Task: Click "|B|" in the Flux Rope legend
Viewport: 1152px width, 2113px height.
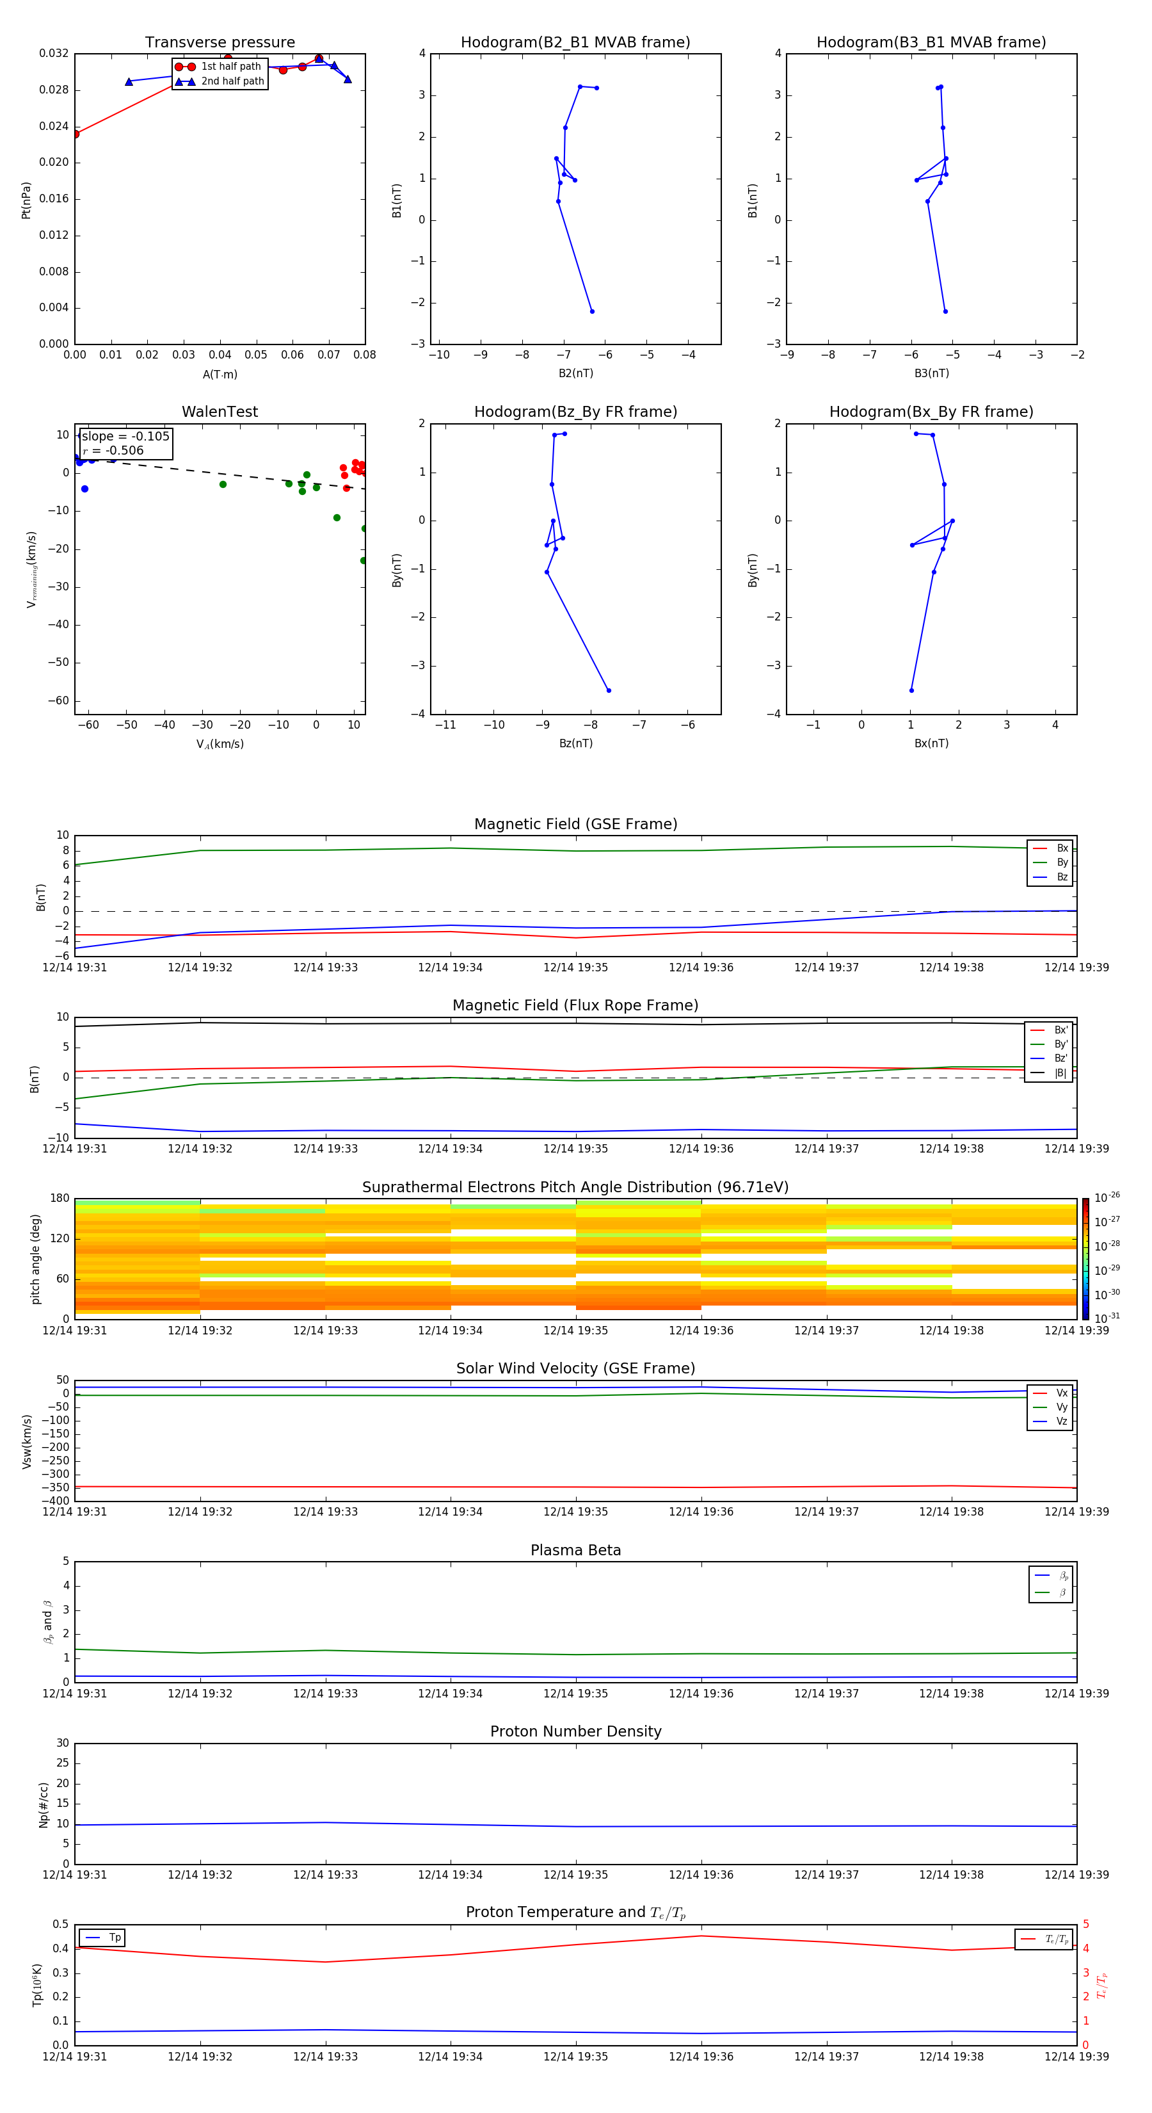Action: (x=1061, y=1073)
